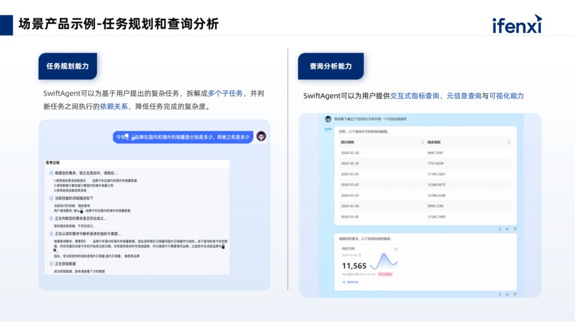The width and height of the screenshot is (575, 322).
Task: Click the blue user question bubble about brand sales
Action: click(183, 137)
